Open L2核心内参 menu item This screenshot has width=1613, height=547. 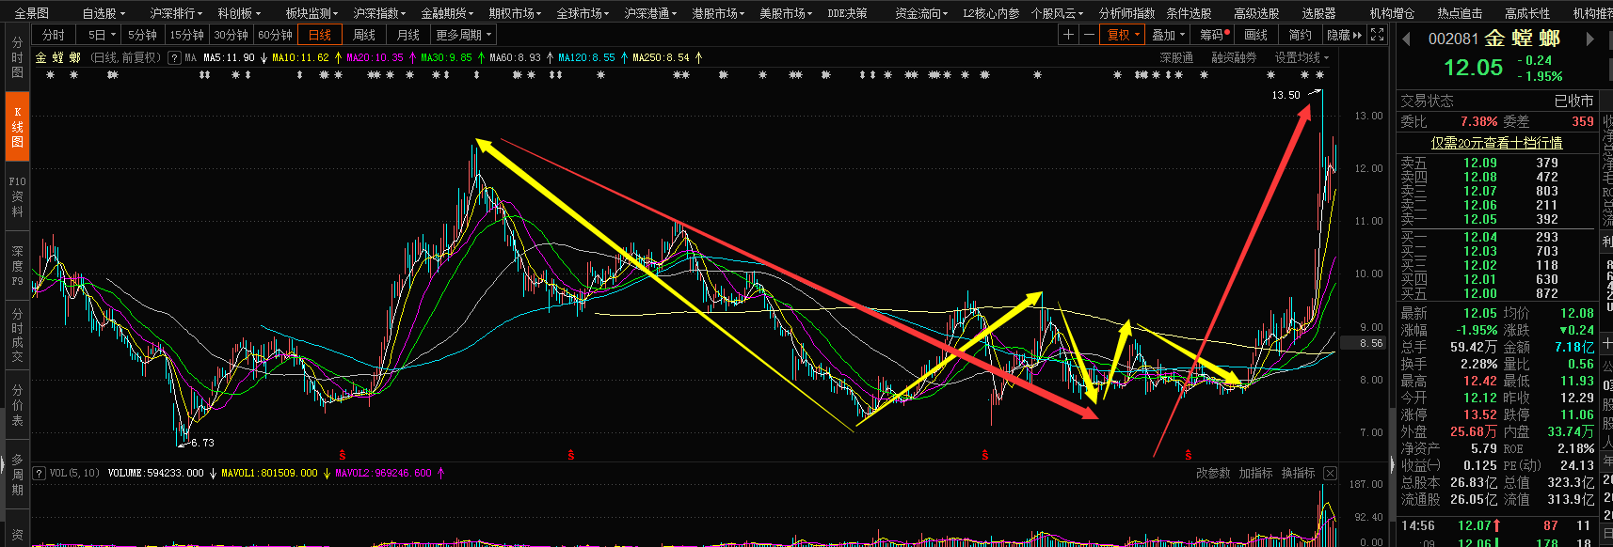pyautogui.click(x=991, y=13)
